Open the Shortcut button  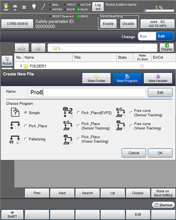click(163, 205)
